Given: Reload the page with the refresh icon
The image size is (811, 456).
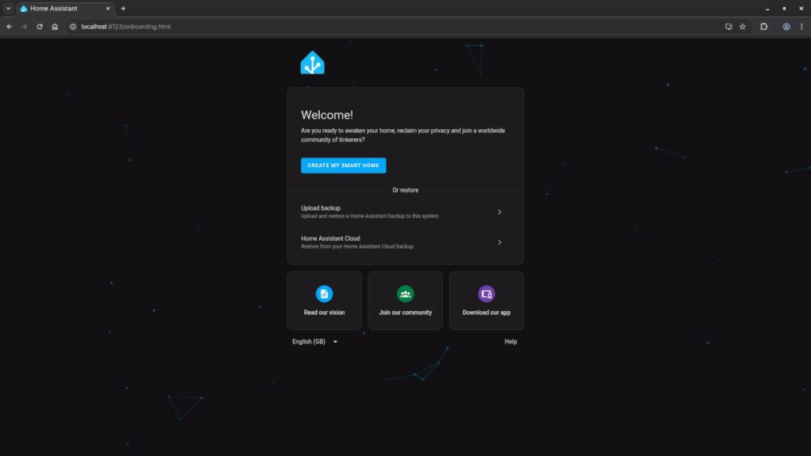Looking at the screenshot, I should (x=40, y=26).
